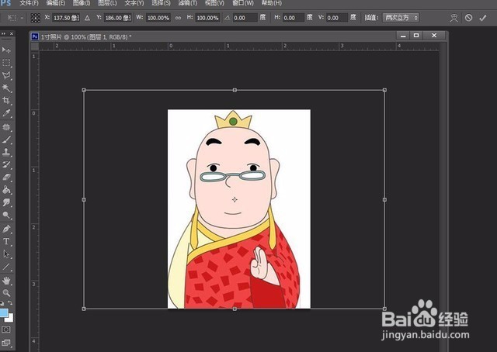Click the V vertical skew field

click(336, 18)
